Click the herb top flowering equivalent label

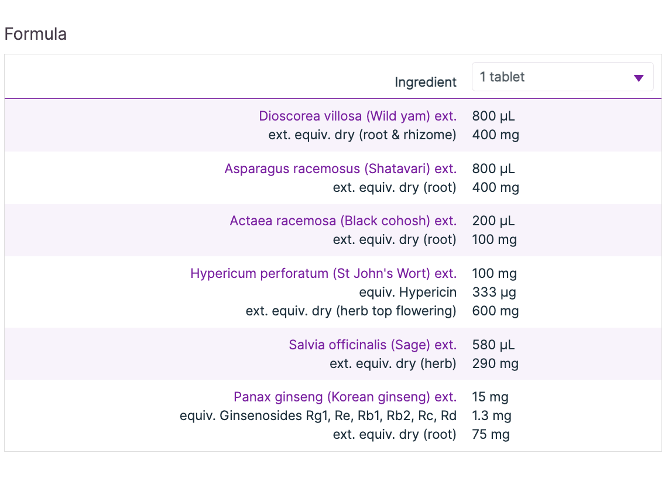pos(351,311)
